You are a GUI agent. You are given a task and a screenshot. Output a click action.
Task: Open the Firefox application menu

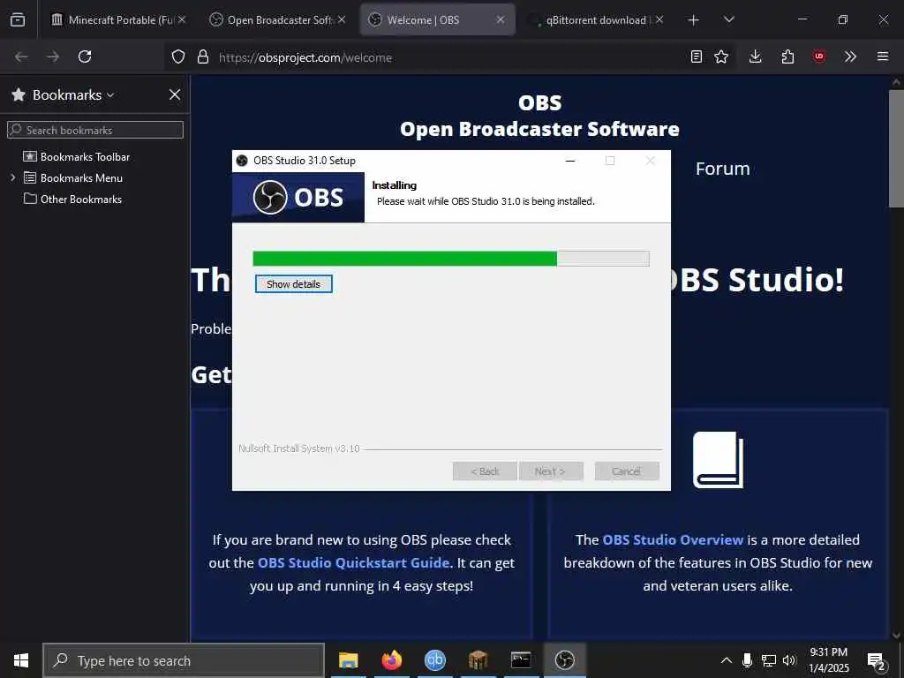[883, 56]
